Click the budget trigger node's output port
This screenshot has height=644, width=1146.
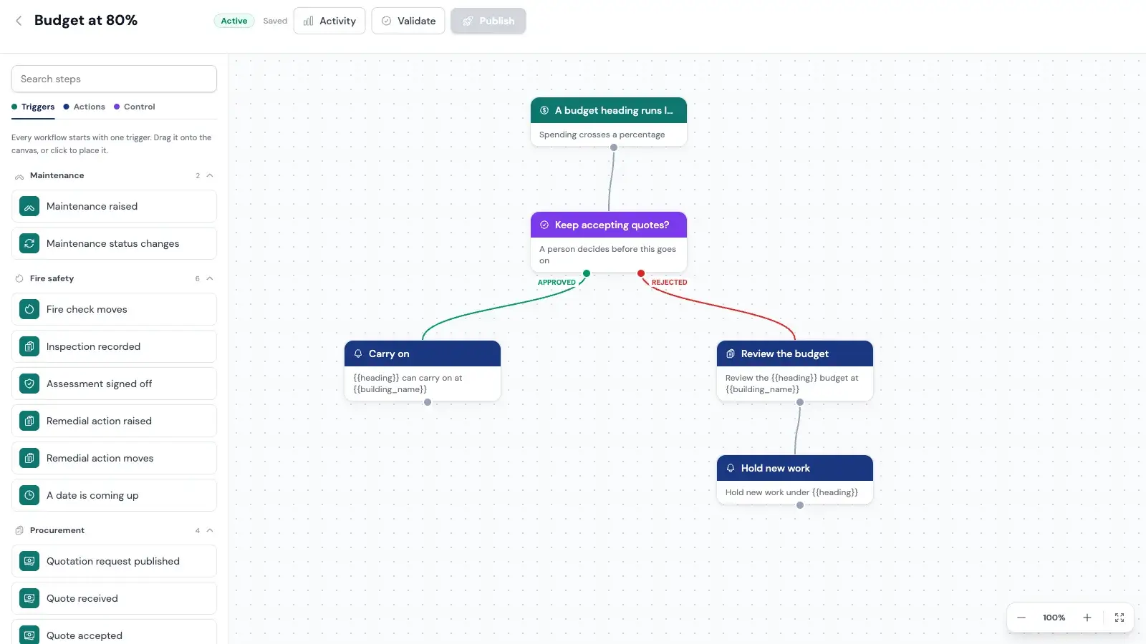pyautogui.click(x=614, y=147)
